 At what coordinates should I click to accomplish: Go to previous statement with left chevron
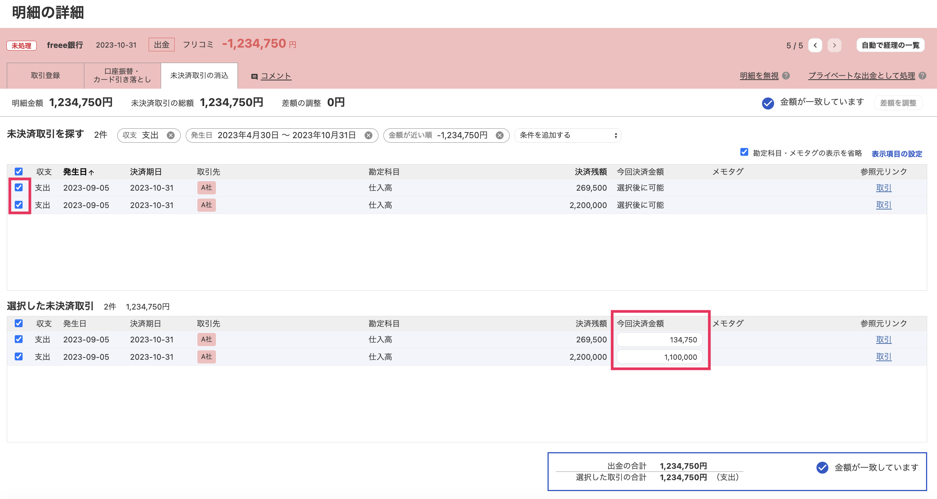[x=815, y=45]
